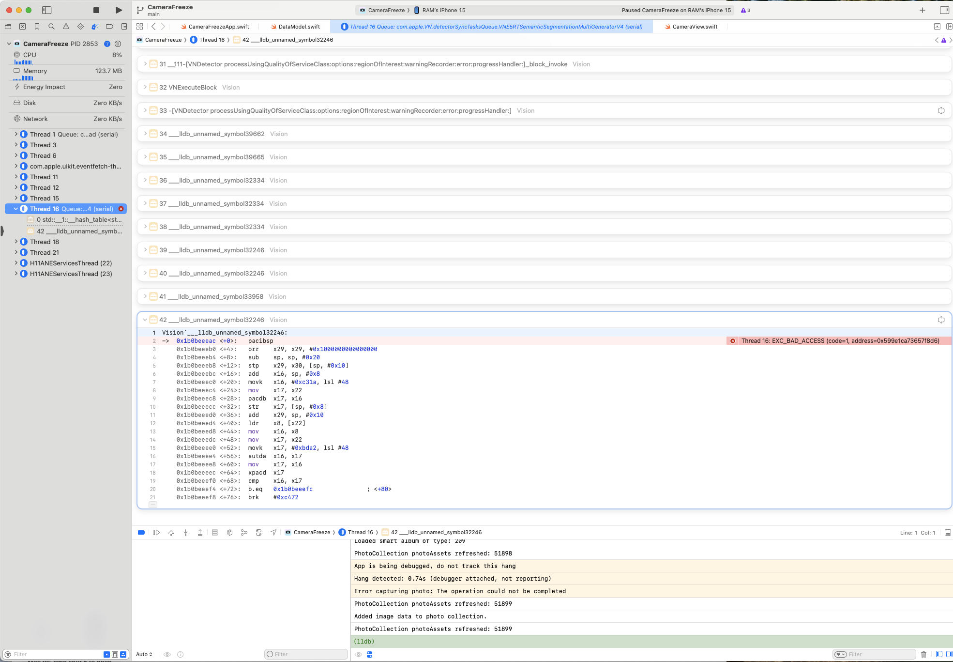Open the Breakpoint navigator
Image resolution: width=953 pixels, height=662 pixels.
(109, 27)
